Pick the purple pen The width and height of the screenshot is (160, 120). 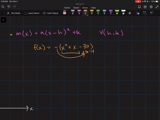111,12
